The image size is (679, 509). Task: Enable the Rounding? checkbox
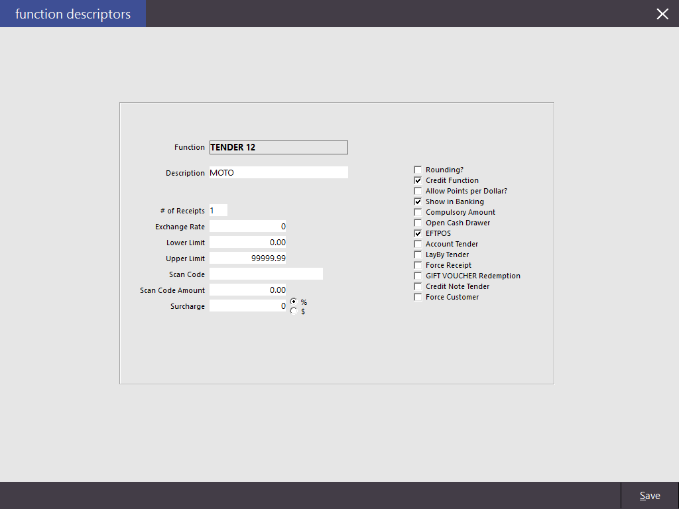[x=418, y=170]
